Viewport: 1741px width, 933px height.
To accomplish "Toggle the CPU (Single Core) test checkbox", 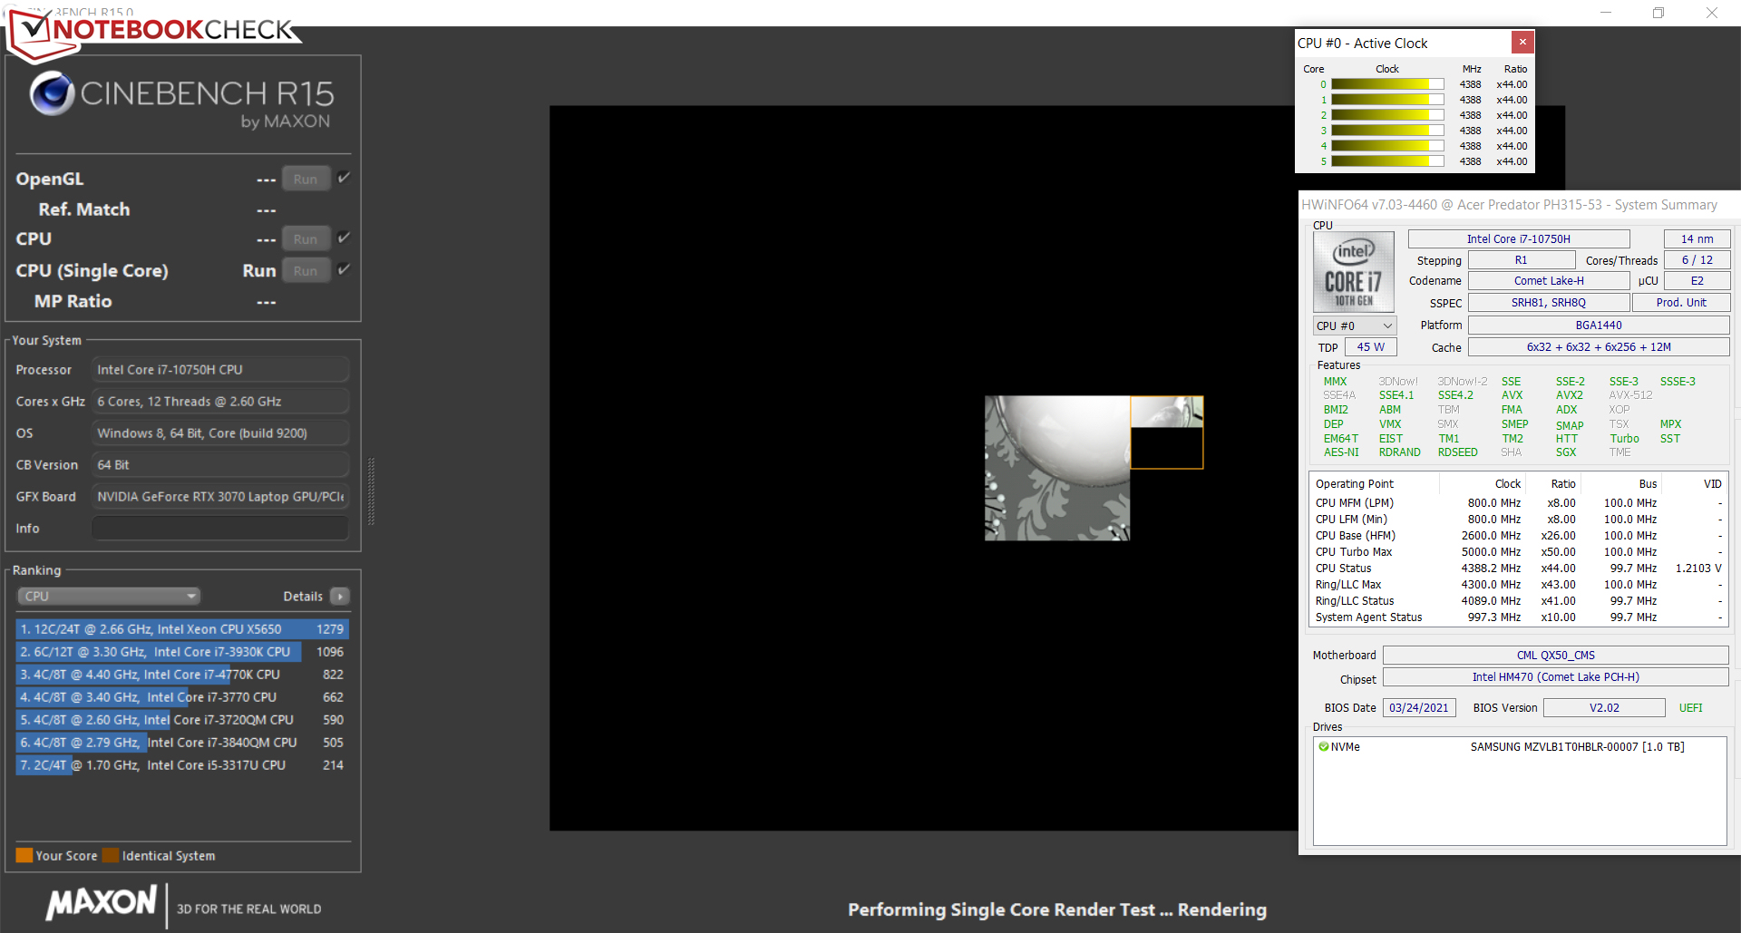I will point(344,269).
